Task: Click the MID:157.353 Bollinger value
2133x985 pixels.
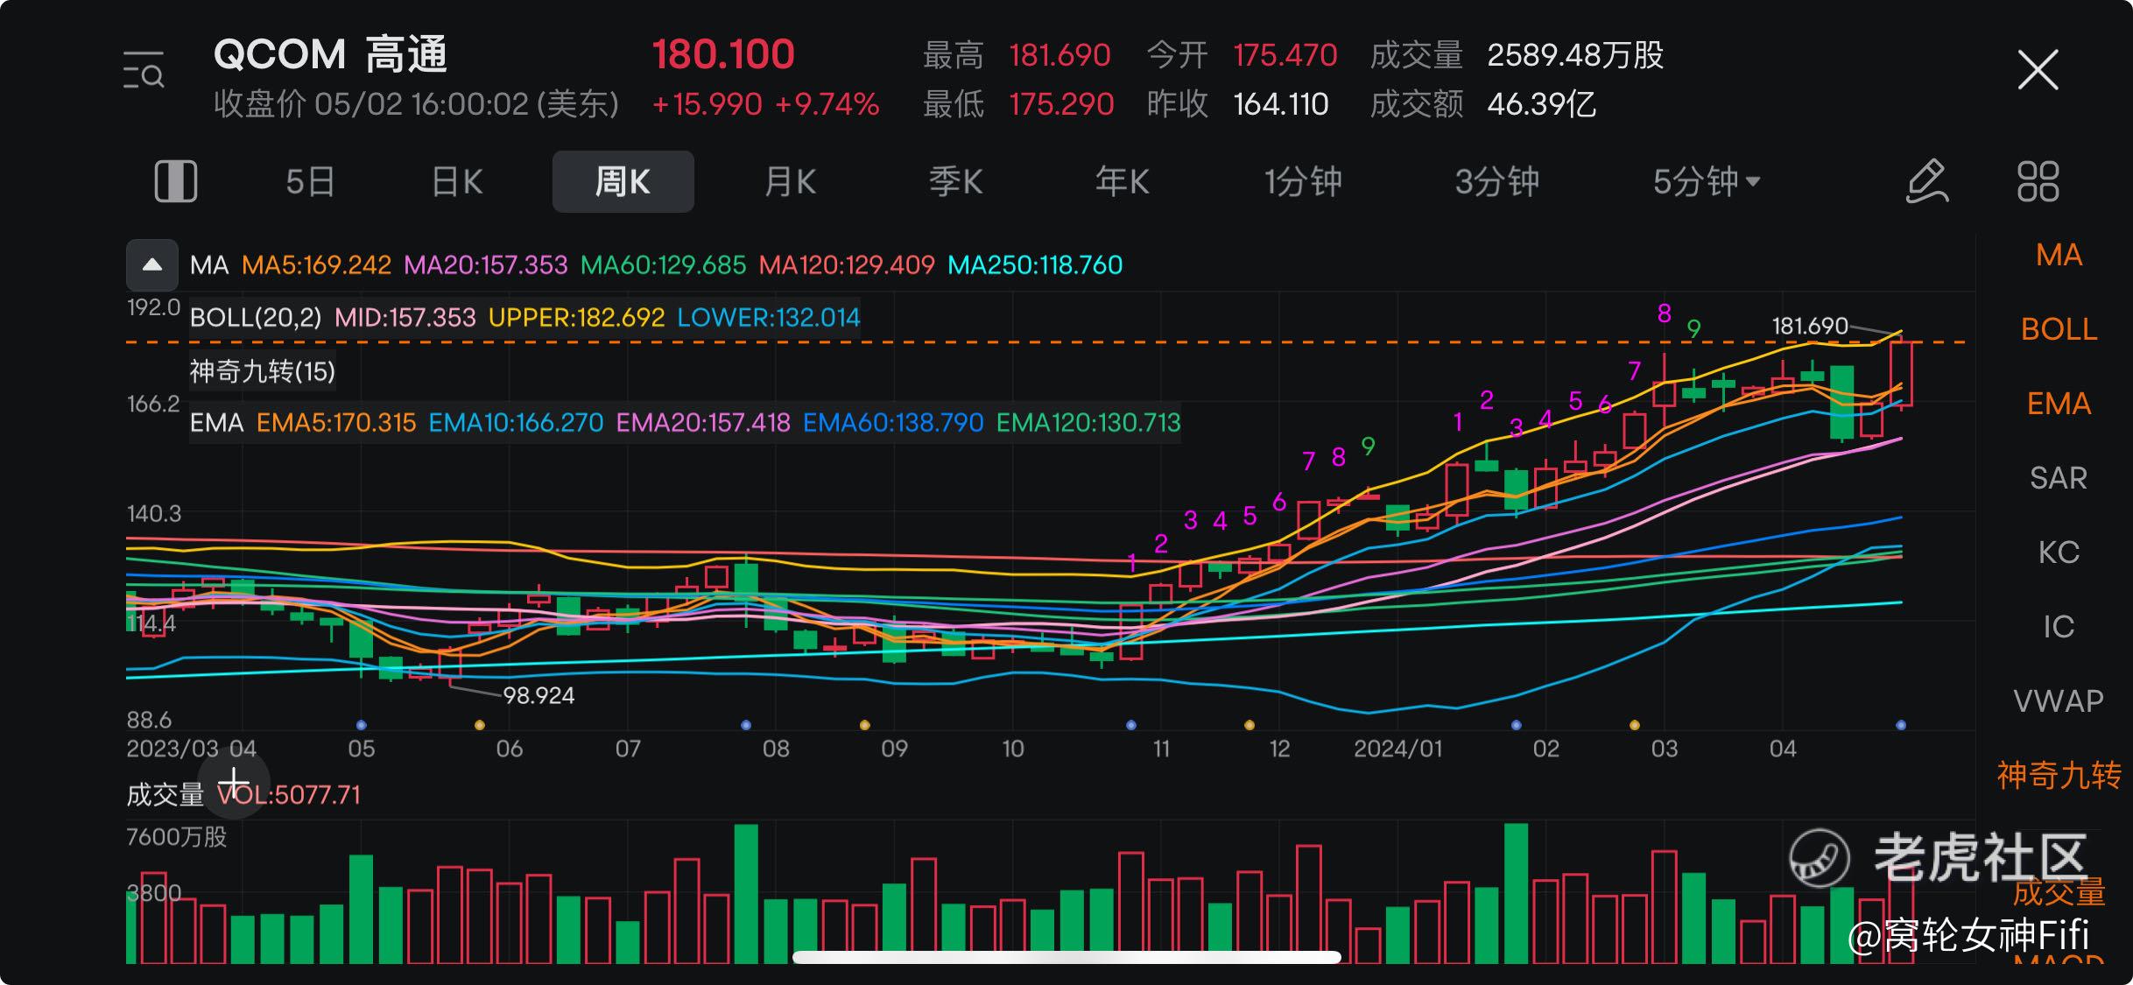Action: [x=405, y=317]
